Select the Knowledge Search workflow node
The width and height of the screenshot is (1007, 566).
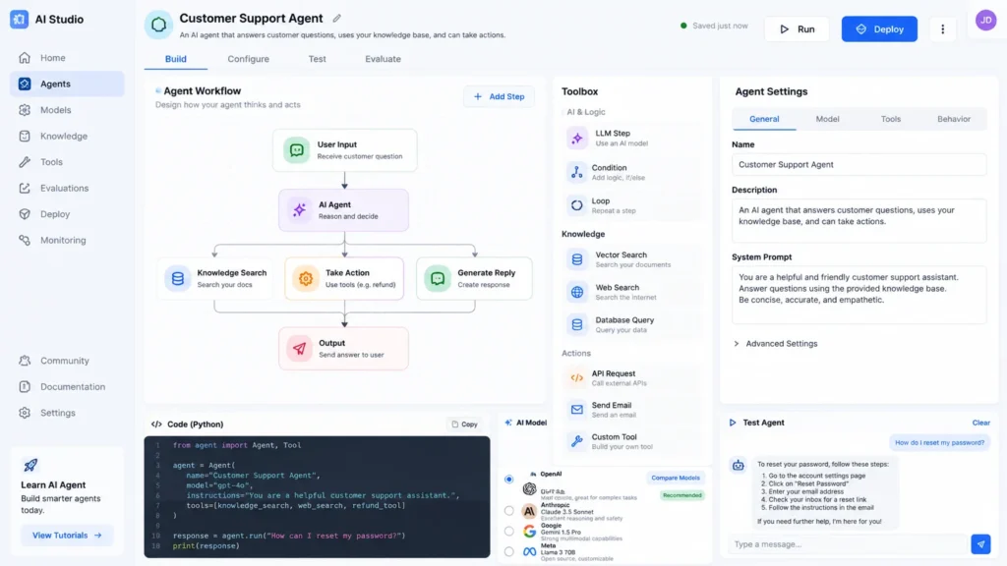coord(214,278)
